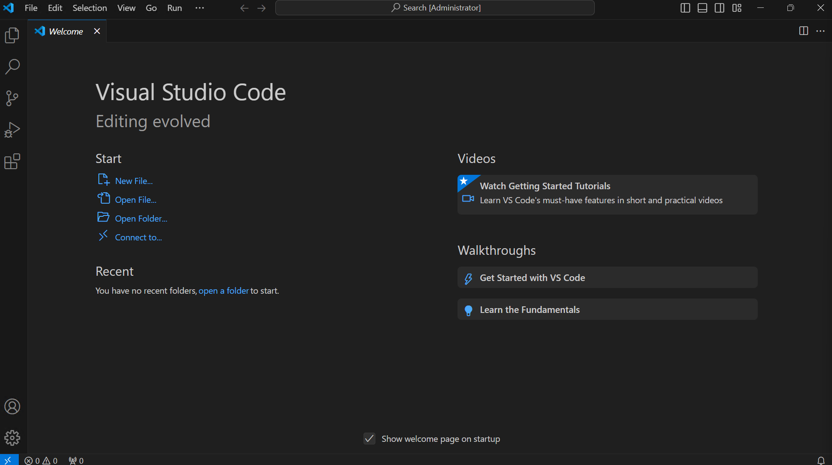Viewport: 832px width, 465px height.
Task: Click the New File icon under Start
Action: (104, 180)
